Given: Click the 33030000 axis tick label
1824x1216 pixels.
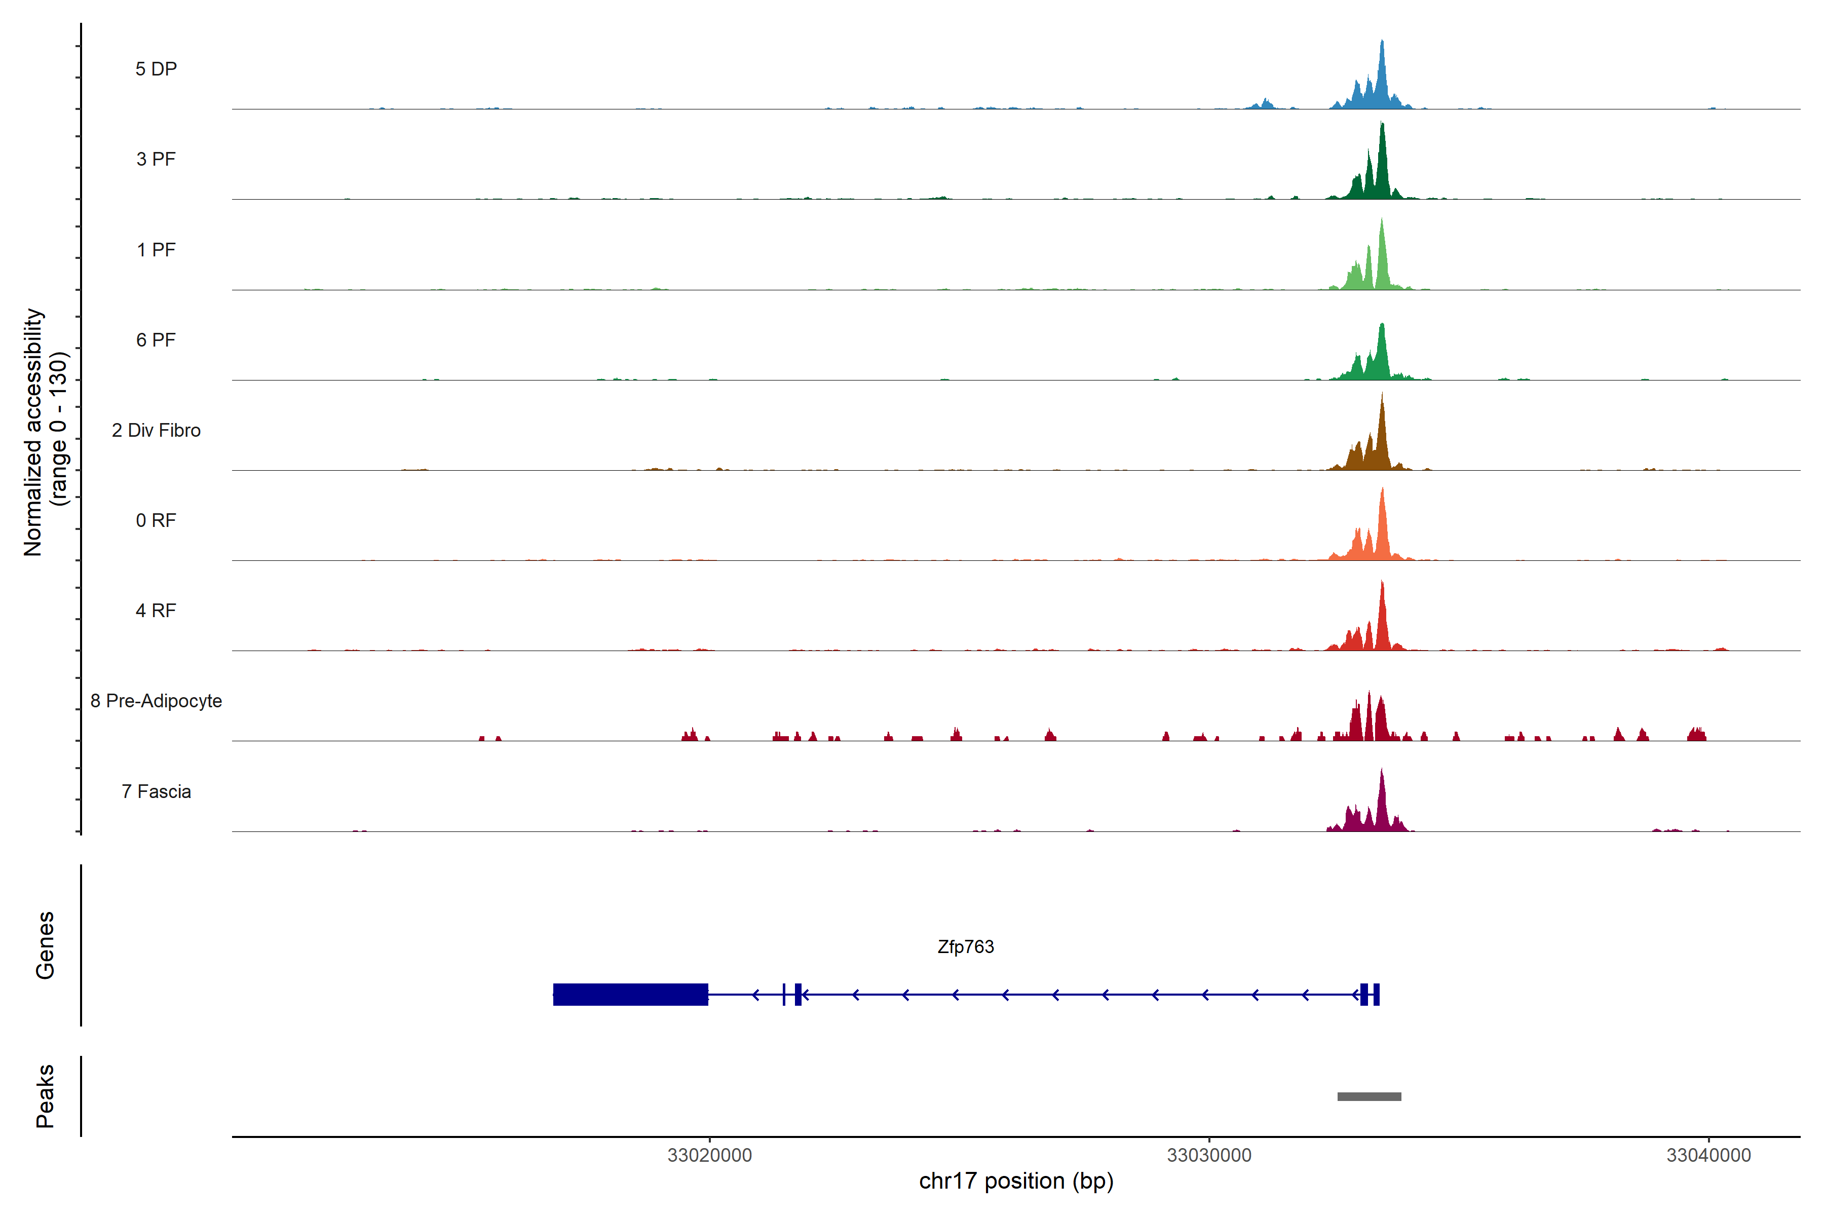Looking at the screenshot, I should (1209, 1156).
